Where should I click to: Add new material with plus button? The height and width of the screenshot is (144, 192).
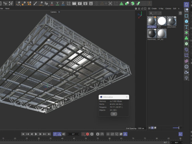151,13
